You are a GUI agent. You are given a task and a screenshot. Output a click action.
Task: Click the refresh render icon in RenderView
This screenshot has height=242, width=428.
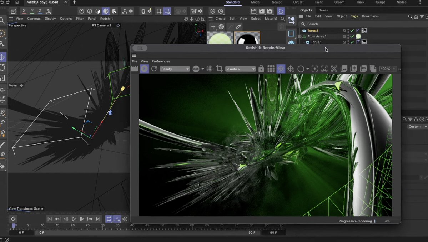click(x=154, y=69)
